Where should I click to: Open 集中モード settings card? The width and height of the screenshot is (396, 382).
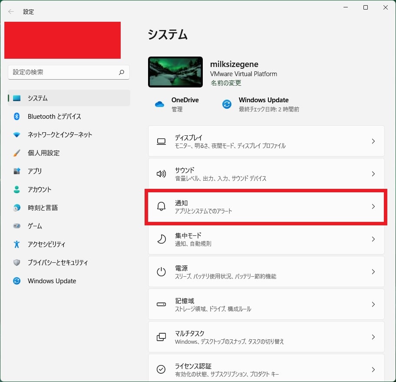pos(266,239)
